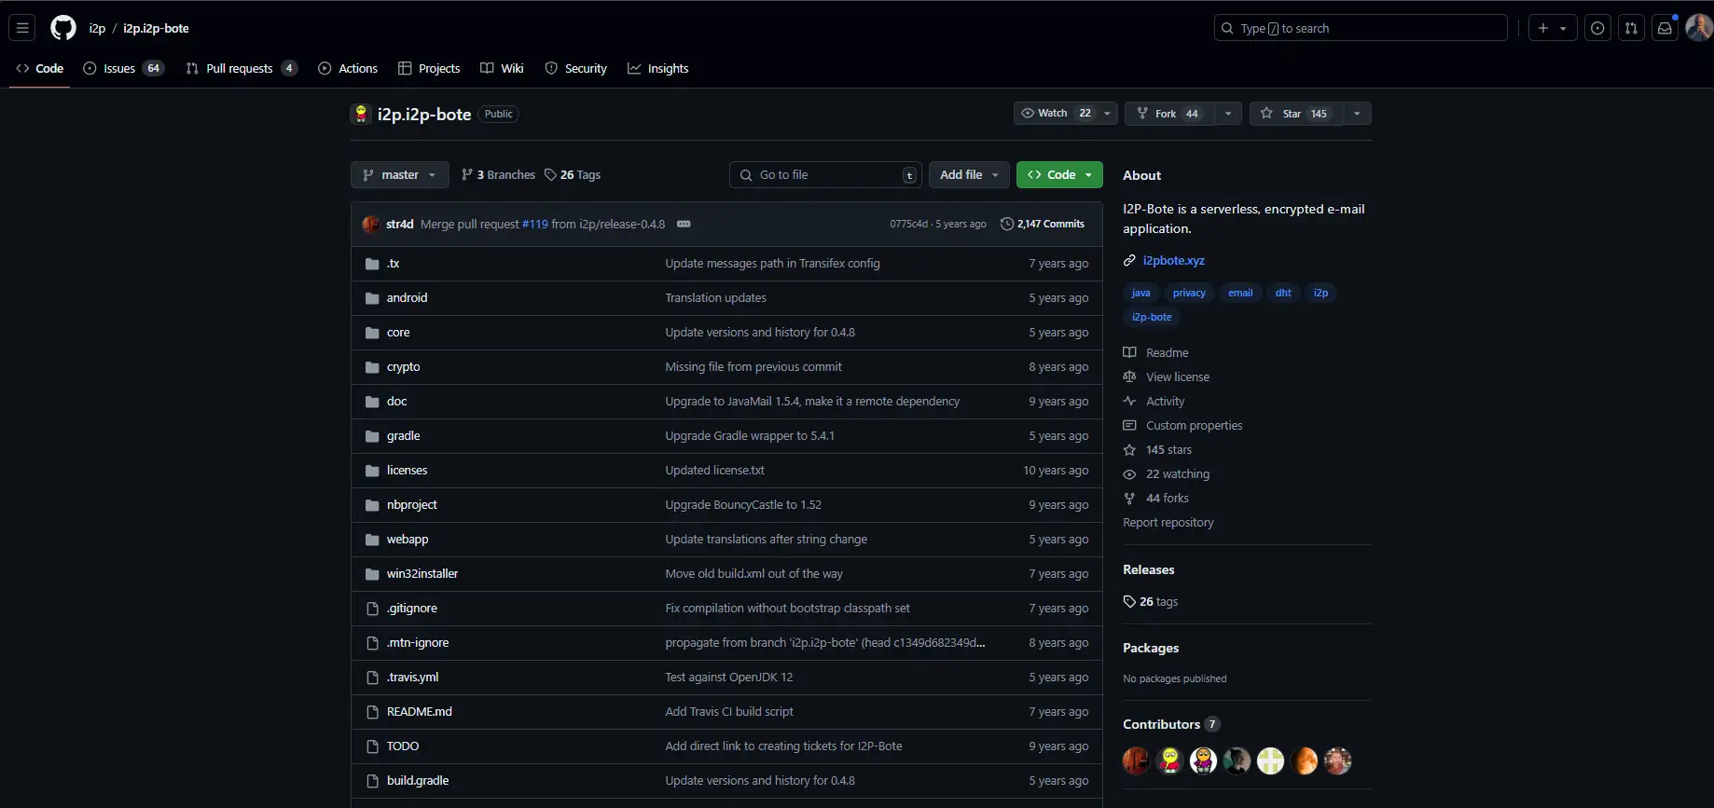Open the Security tab
1714x808 pixels.
(575, 69)
